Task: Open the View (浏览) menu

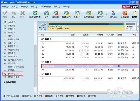Action: (15, 7)
